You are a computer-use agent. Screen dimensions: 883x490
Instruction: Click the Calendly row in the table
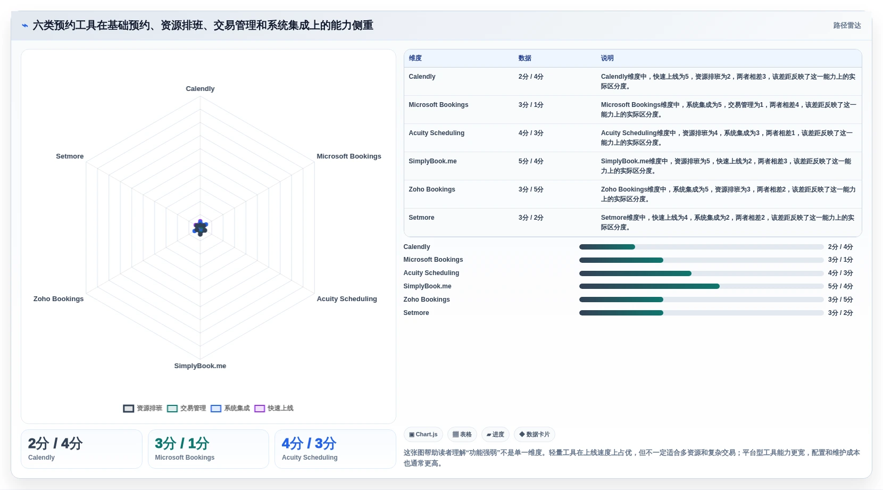pos(633,81)
